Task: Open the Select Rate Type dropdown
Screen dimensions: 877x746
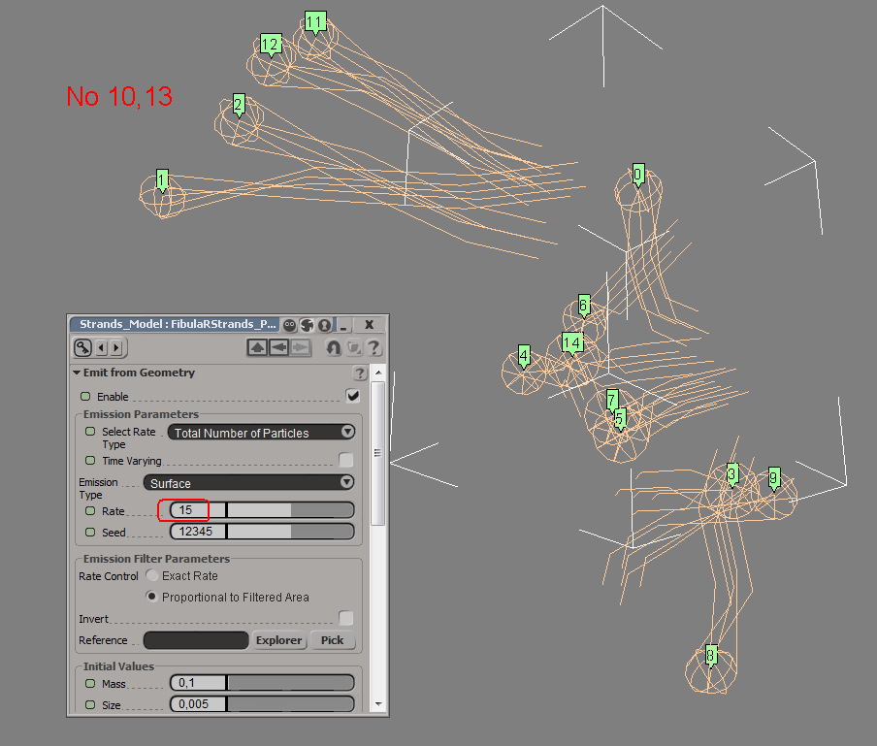Action: (262, 433)
